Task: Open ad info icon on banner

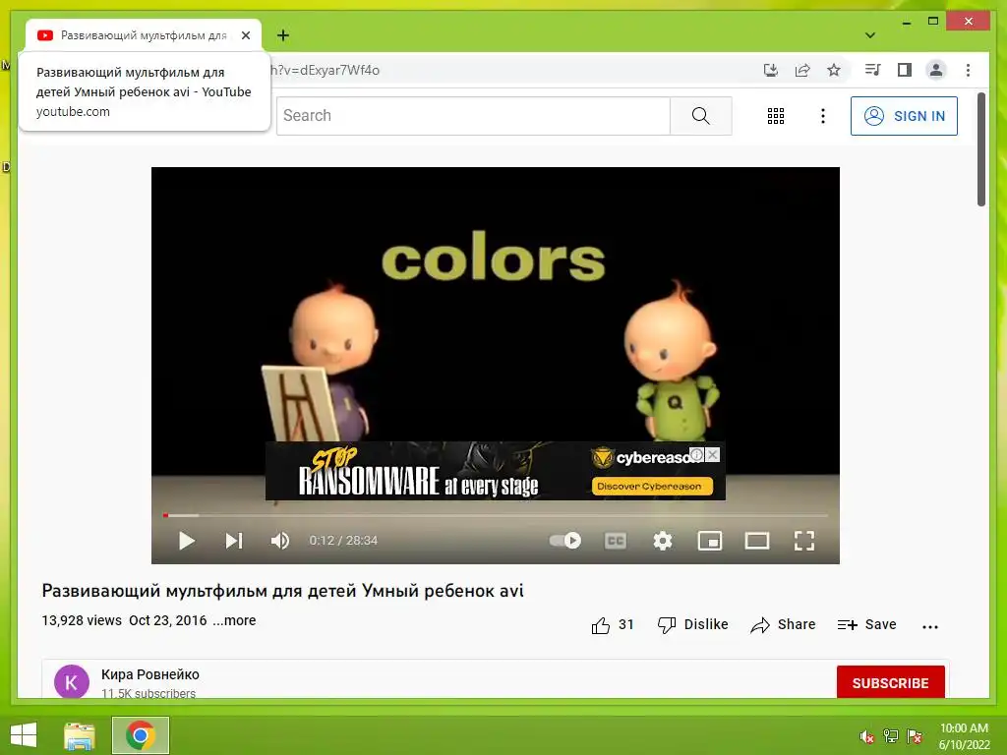Action: (x=697, y=454)
